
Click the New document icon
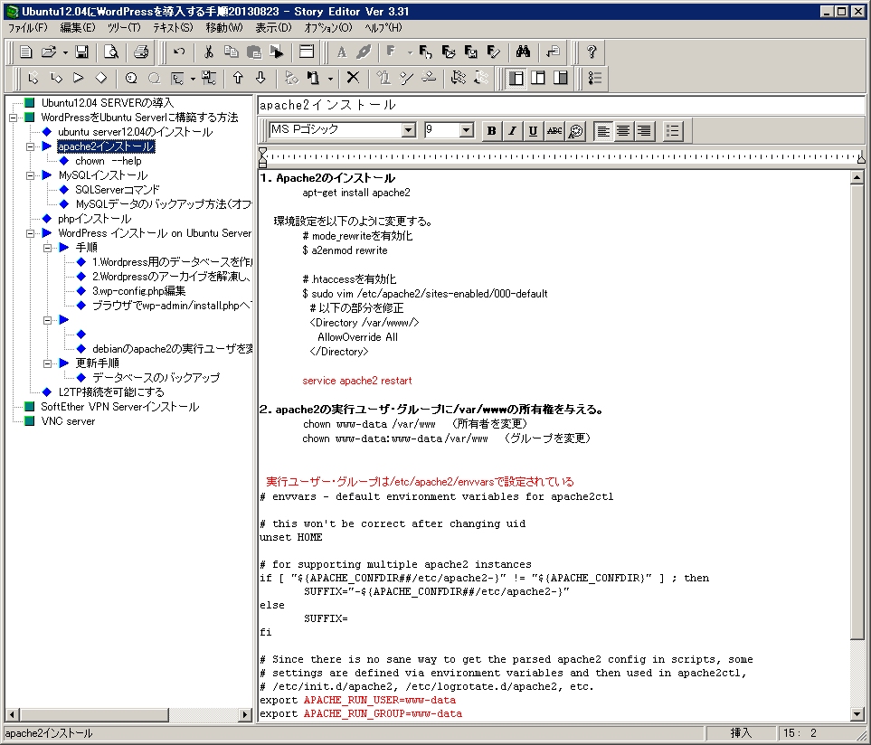click(25, 52)
